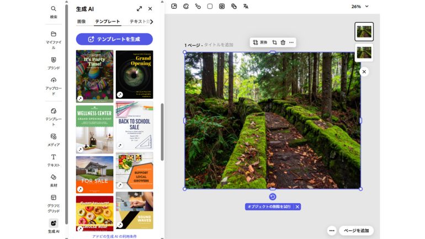Click the template panel scrollbar

coord(162,132)
